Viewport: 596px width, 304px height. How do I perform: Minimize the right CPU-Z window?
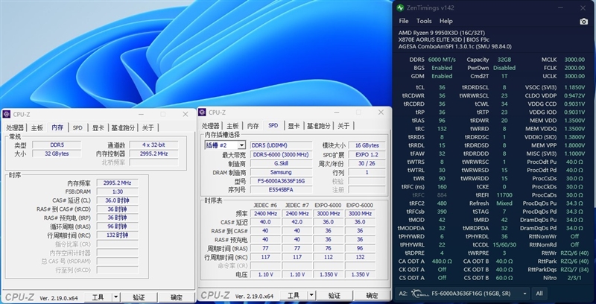(337, 113)
